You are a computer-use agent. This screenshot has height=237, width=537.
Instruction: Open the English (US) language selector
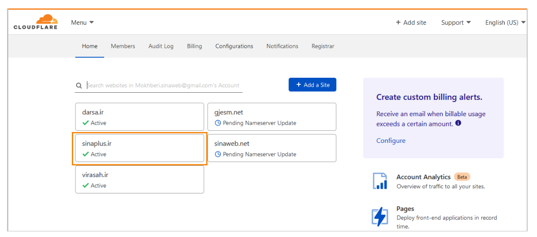[x=505, y=22]
